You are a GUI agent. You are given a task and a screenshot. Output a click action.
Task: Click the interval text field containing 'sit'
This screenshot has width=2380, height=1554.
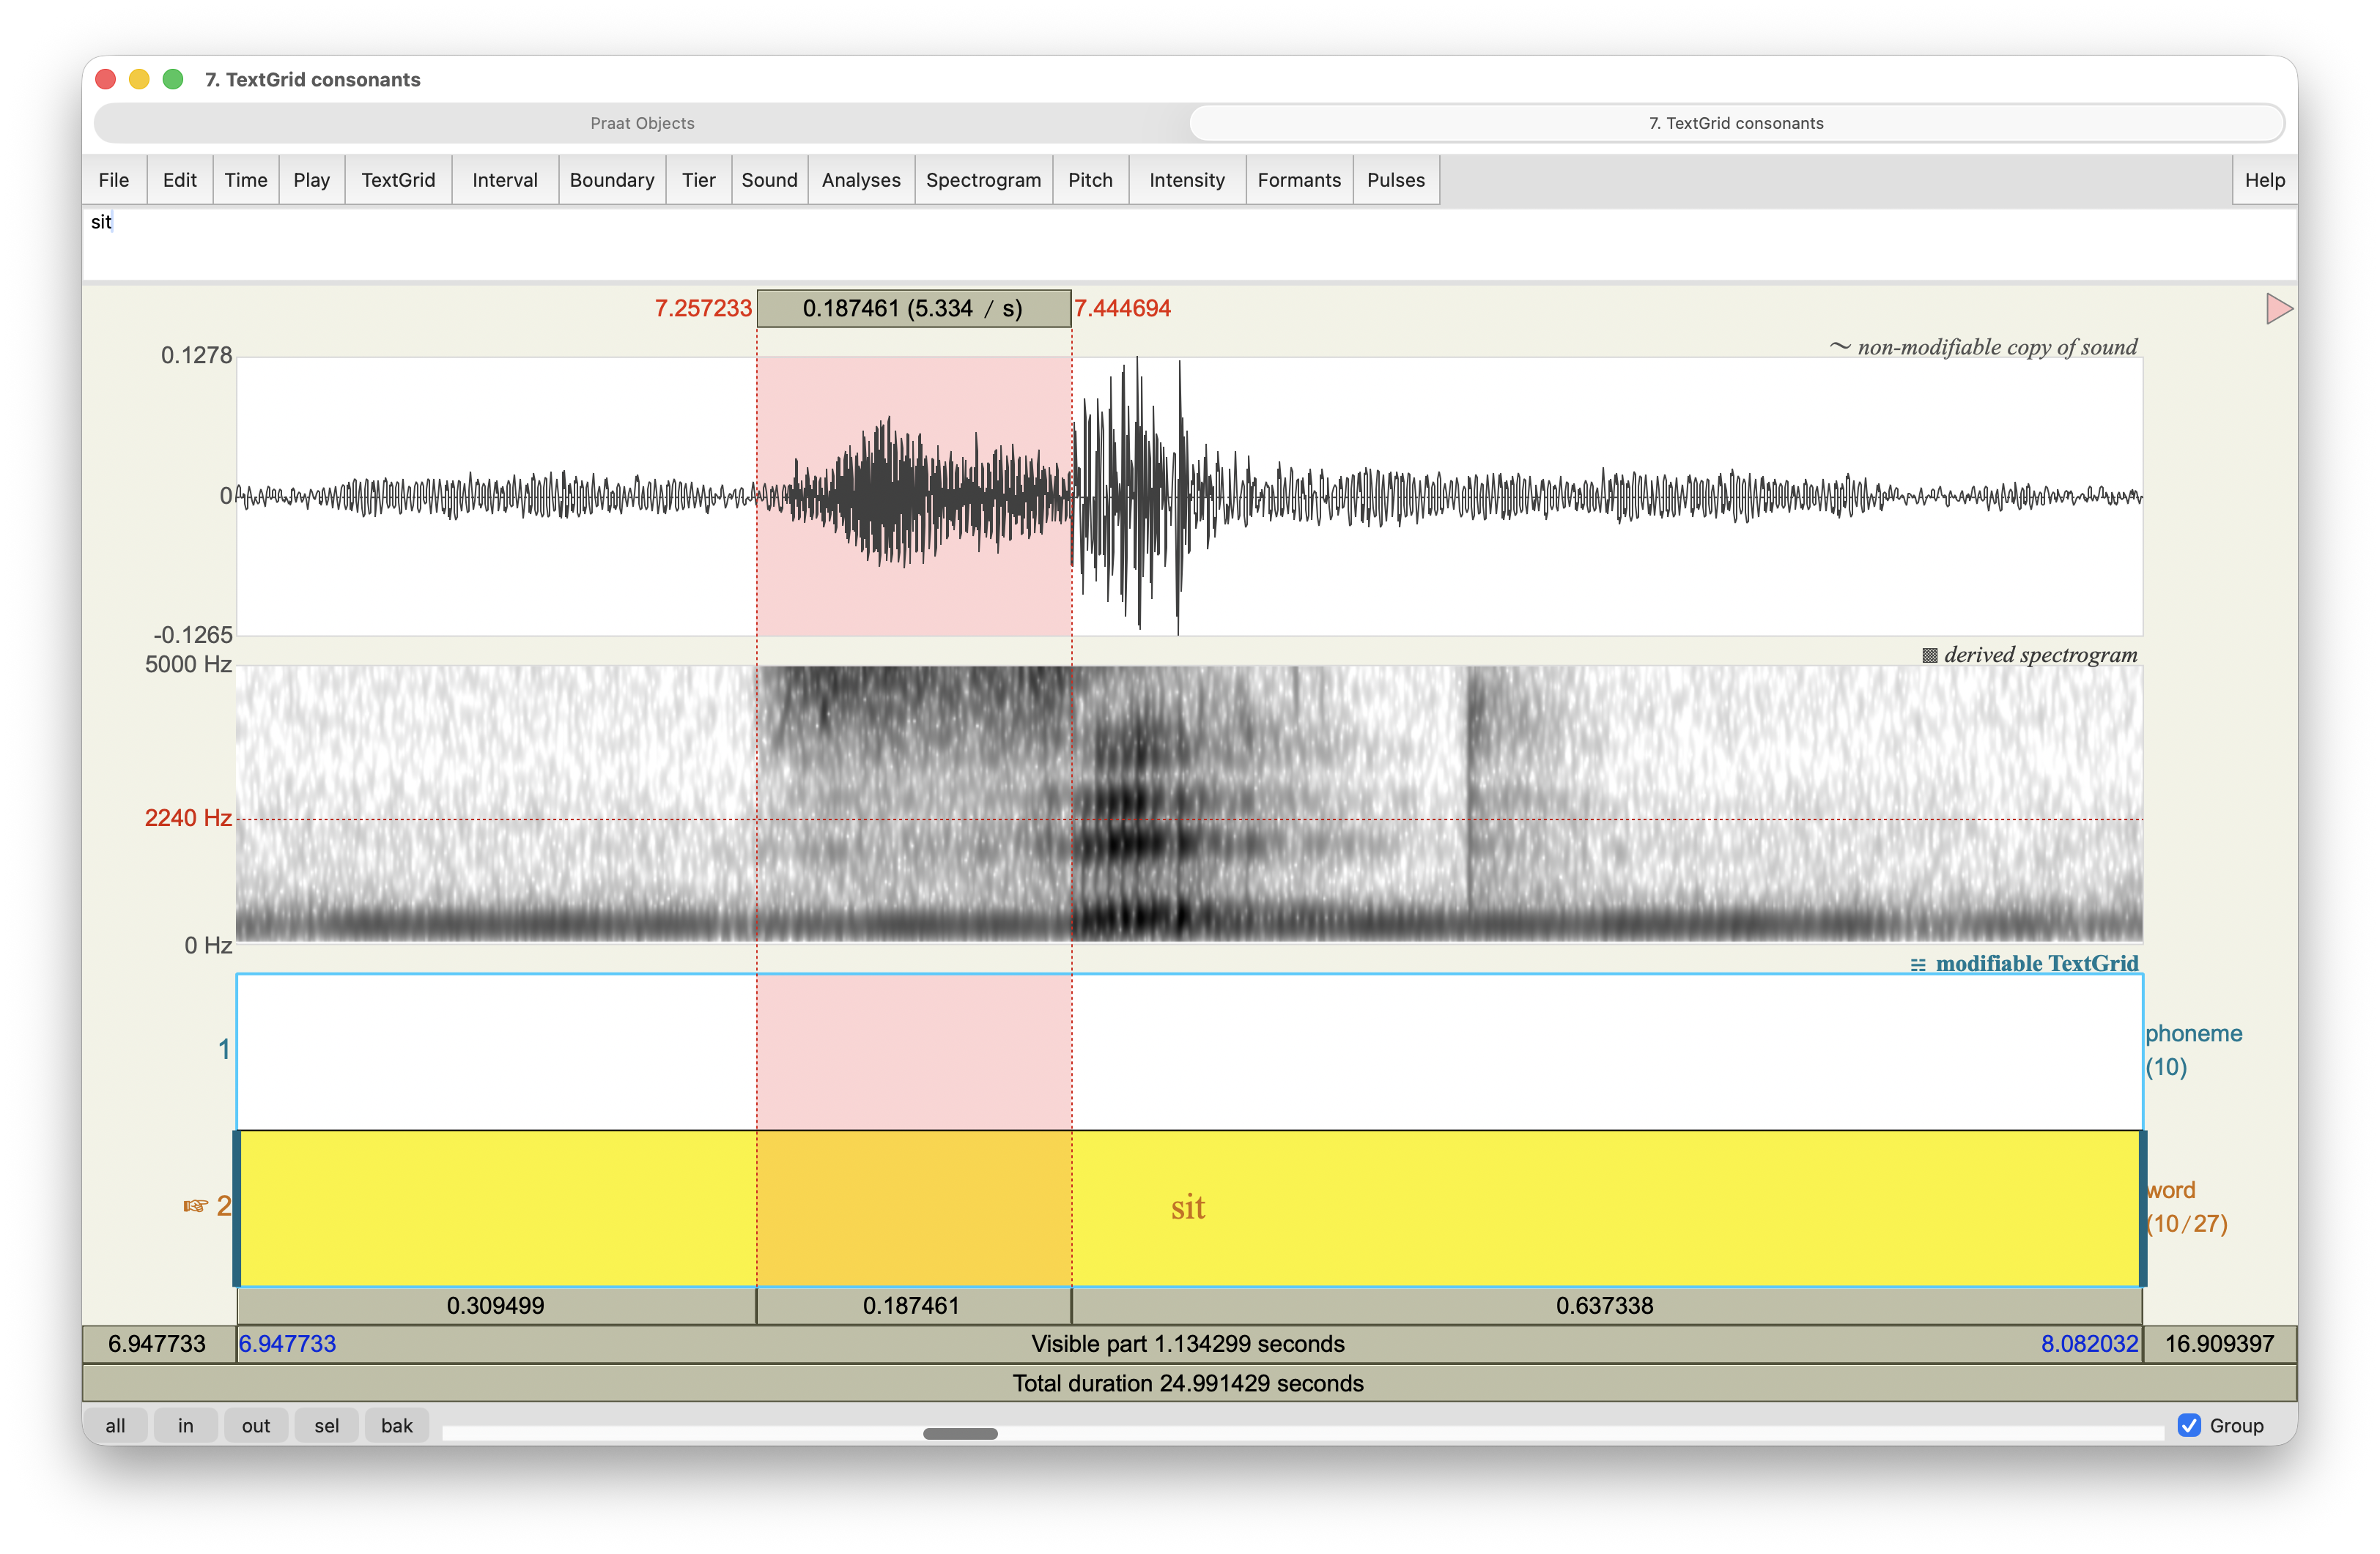point(1189,244)
